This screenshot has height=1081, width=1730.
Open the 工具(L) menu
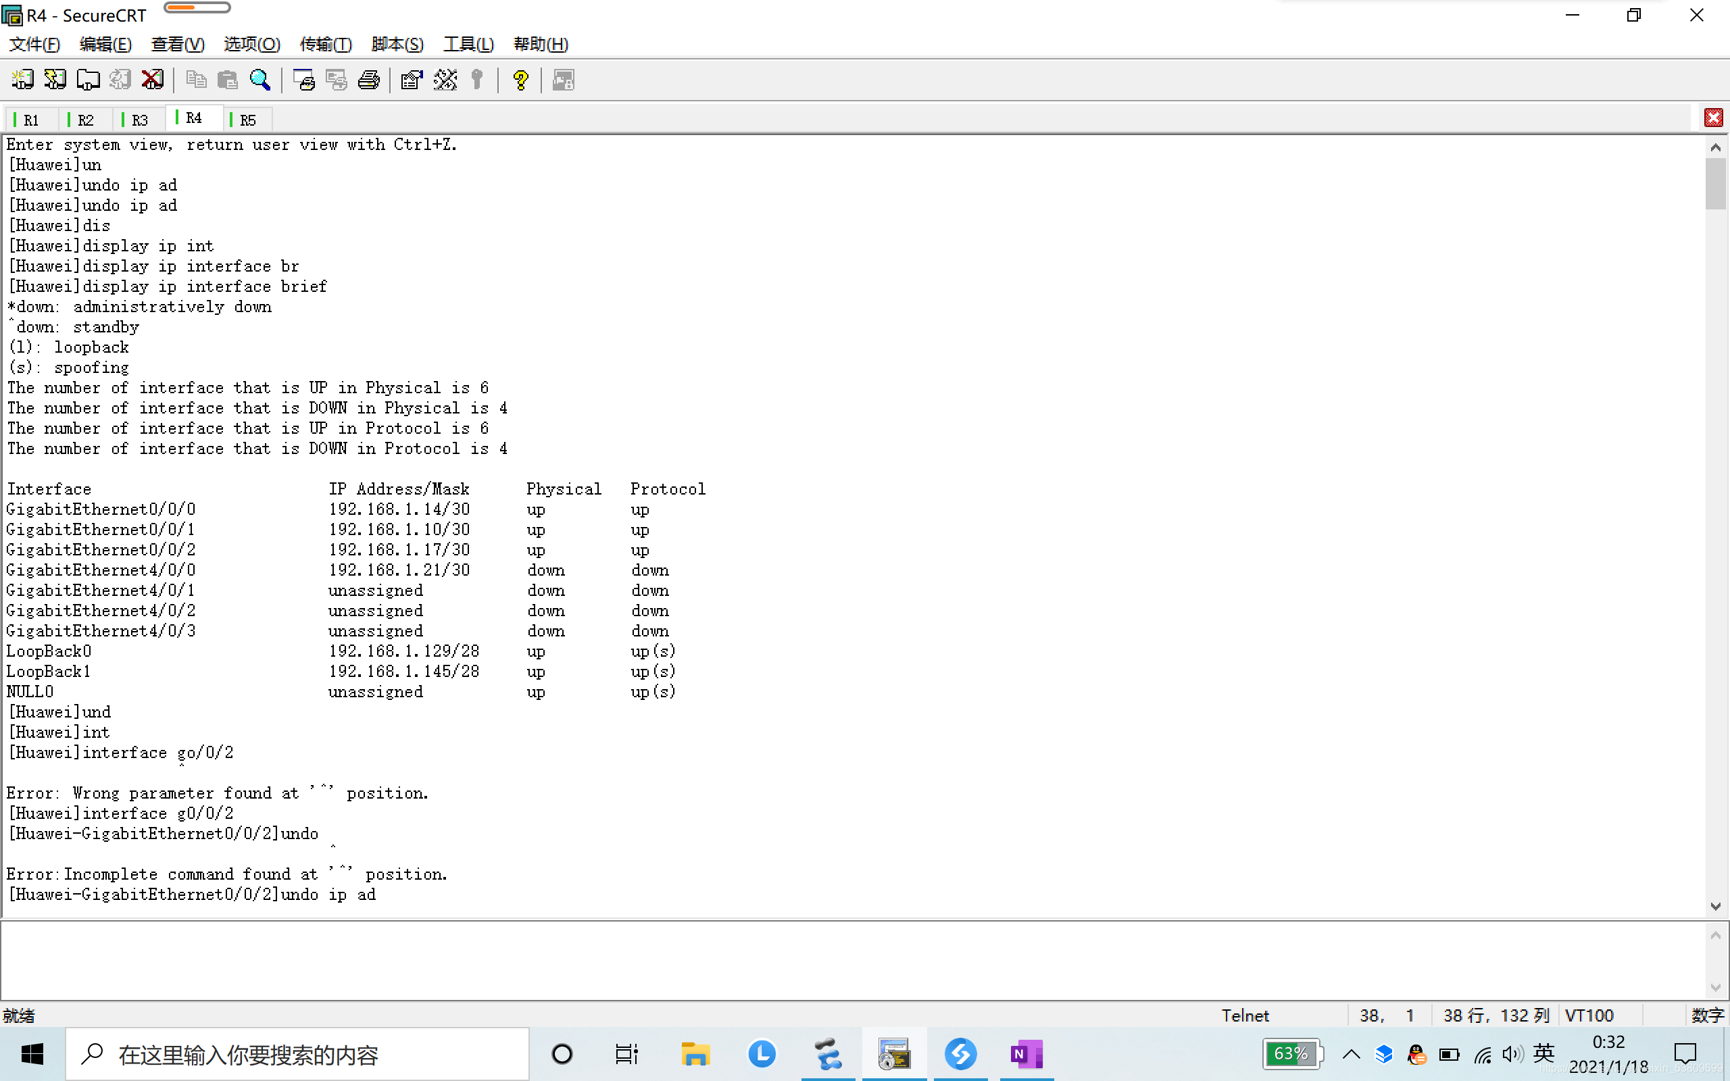click(x=468, y=45)
